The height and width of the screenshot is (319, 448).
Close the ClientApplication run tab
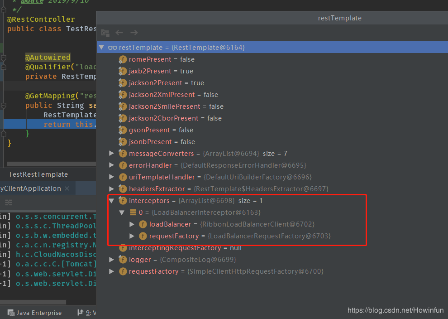pos(67,188)
